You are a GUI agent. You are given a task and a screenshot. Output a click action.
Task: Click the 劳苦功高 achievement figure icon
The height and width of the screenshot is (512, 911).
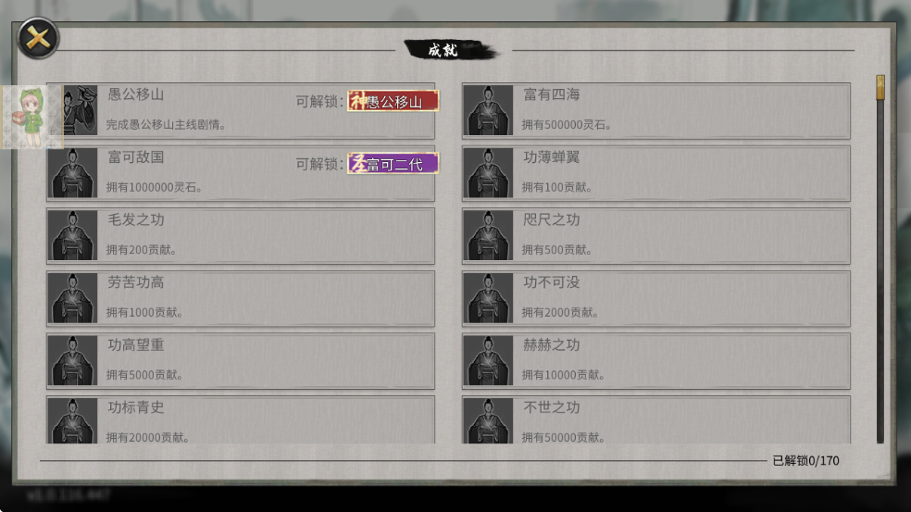coord(72,298)
